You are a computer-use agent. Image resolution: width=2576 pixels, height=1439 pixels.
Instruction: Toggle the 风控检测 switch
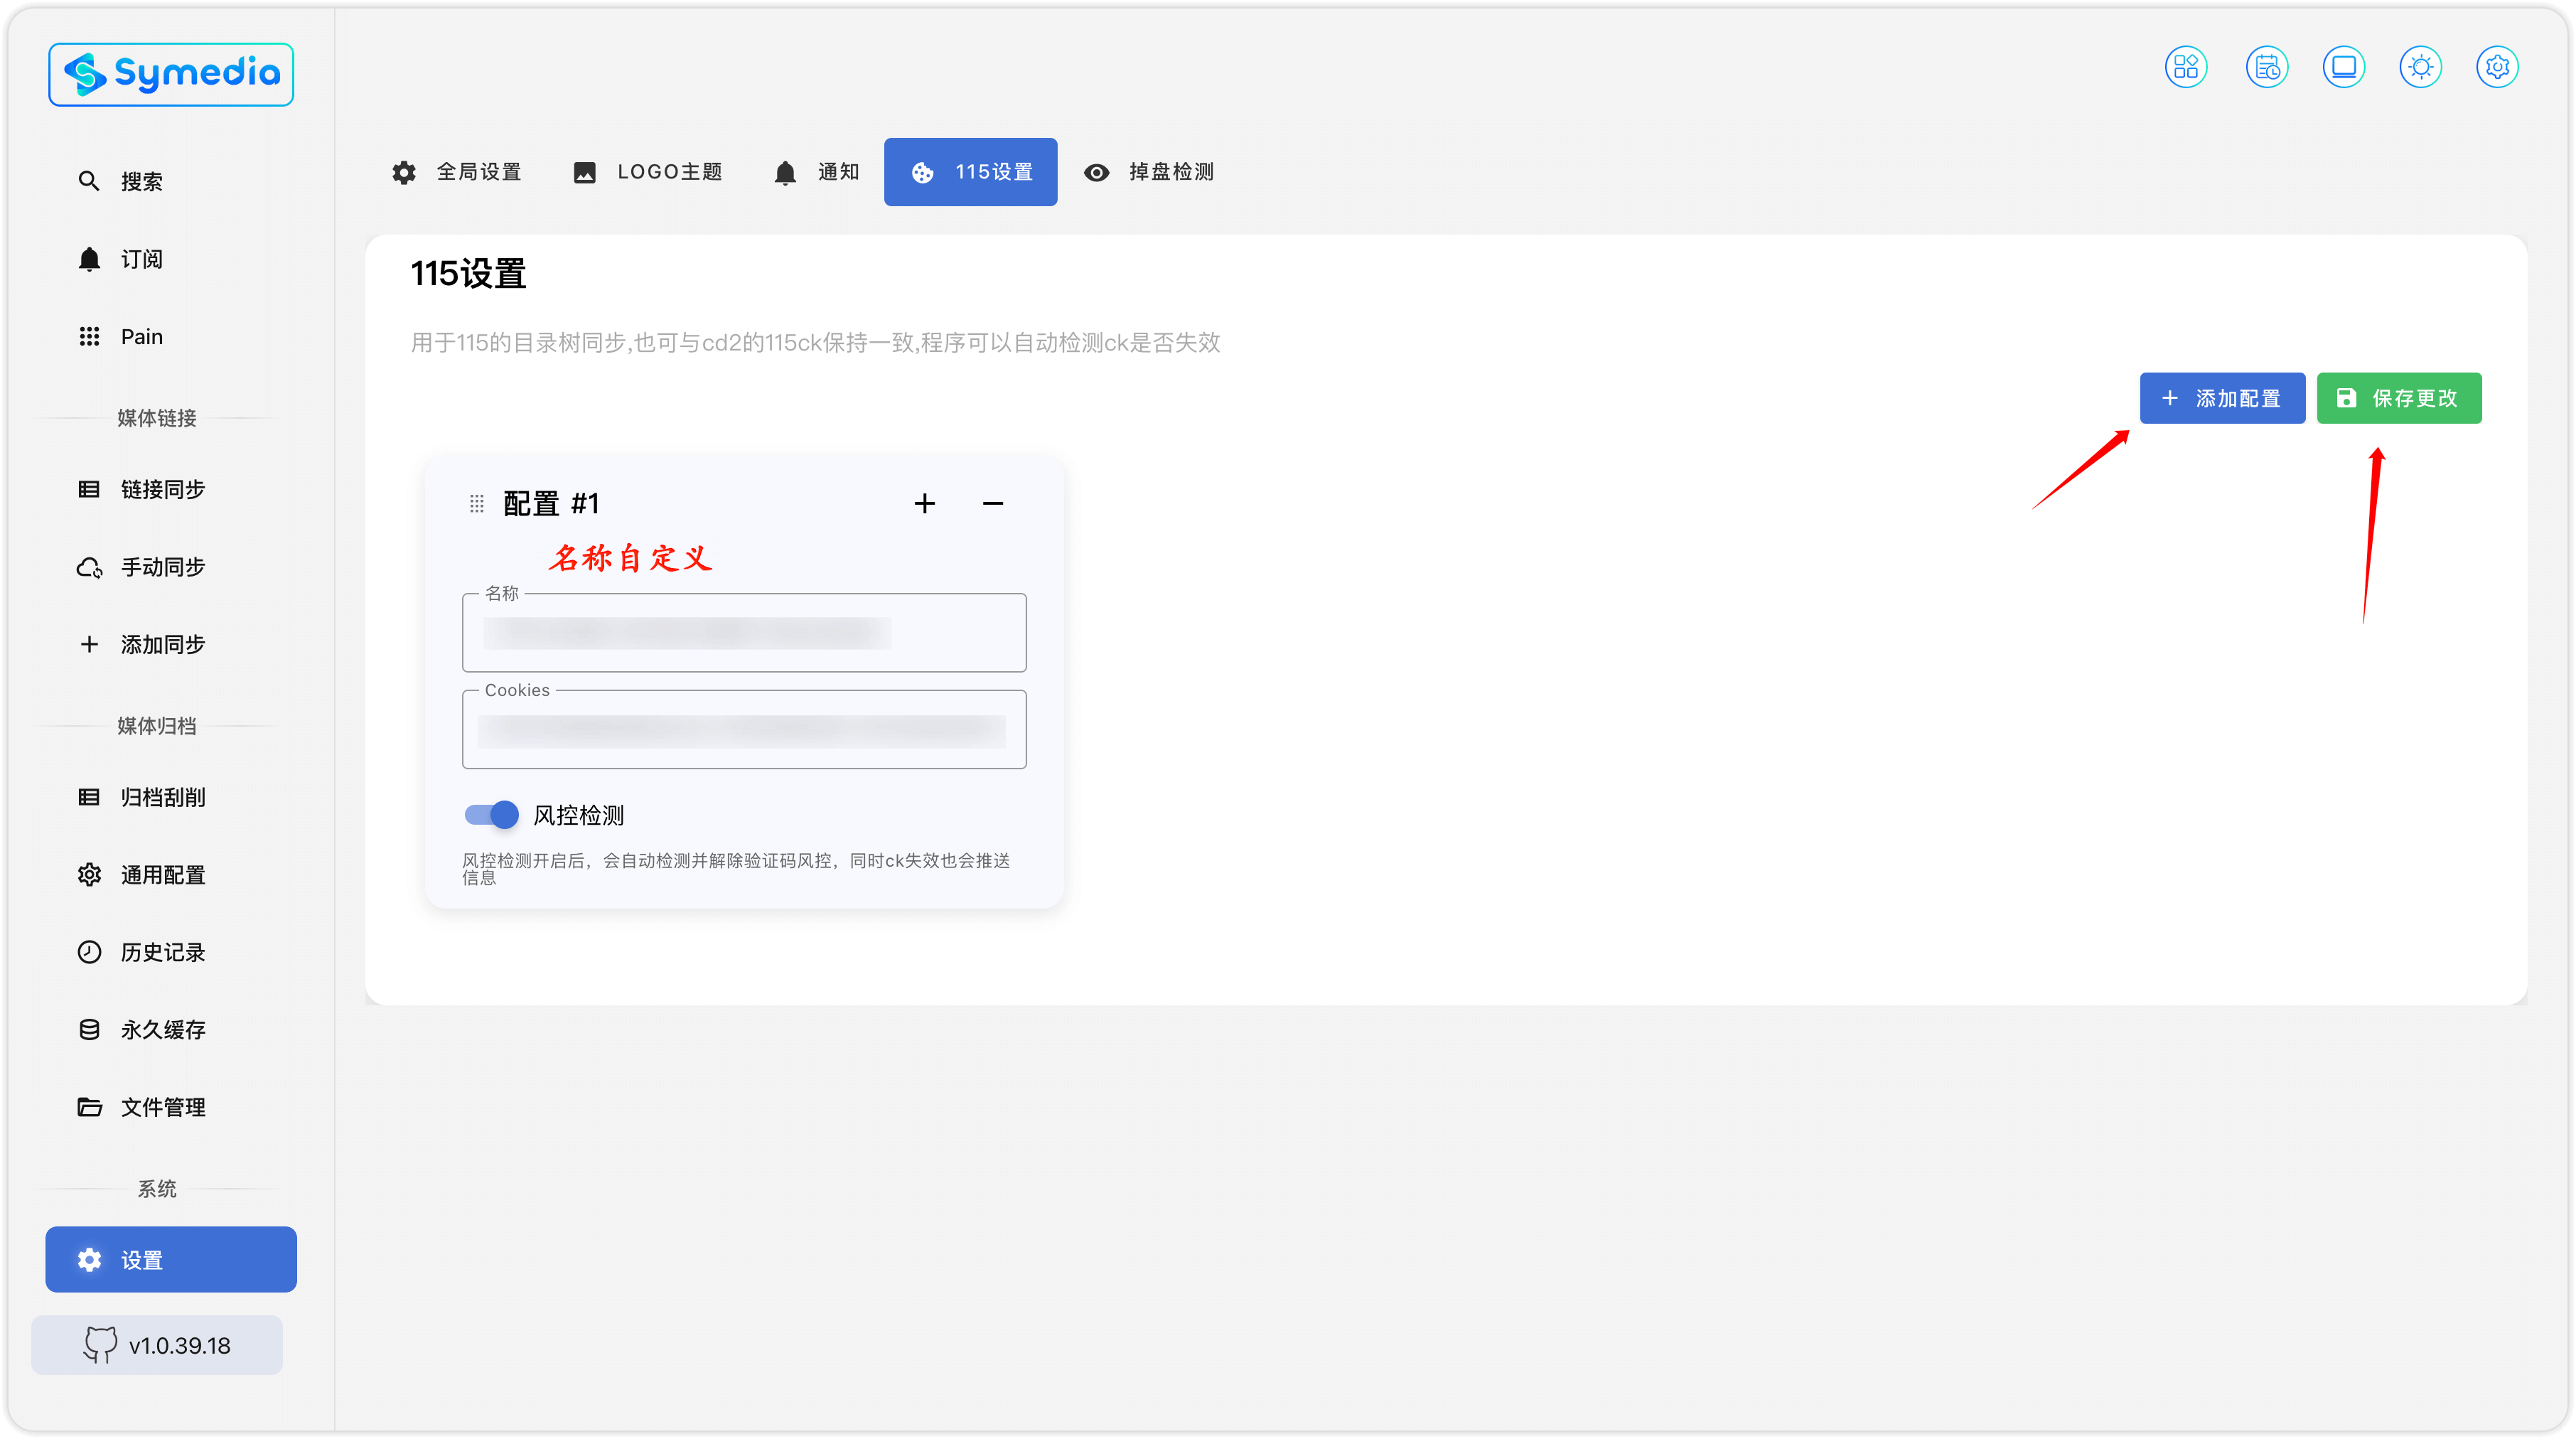pos(492,814)
